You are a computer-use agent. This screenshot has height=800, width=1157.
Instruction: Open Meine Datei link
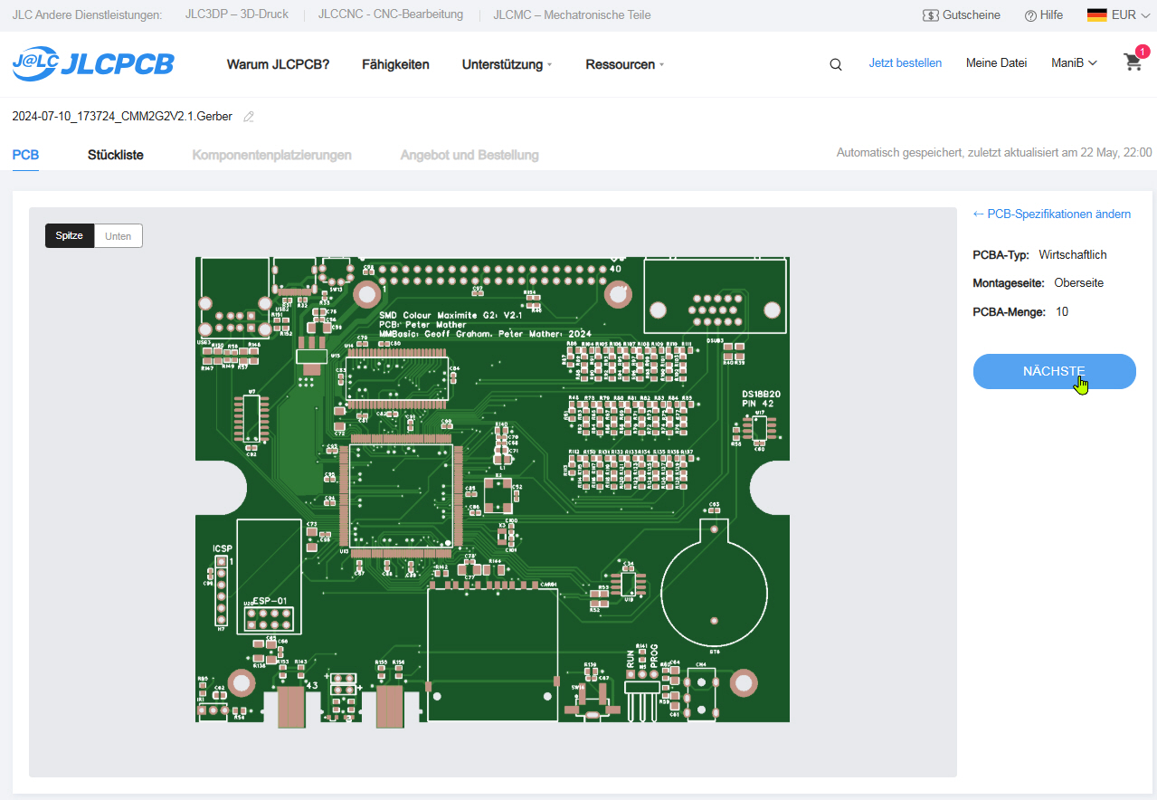pyautogui.click(x=996, y=63)
